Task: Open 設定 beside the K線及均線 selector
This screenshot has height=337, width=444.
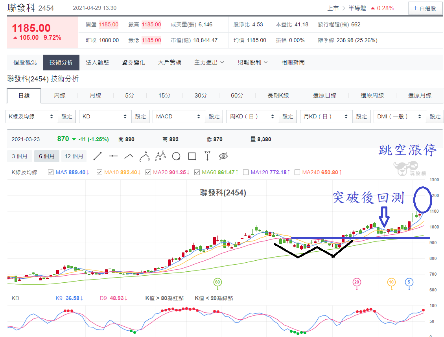Action: point(67,116)
